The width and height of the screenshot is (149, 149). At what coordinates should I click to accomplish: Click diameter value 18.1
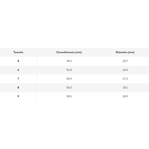(125, 87)
